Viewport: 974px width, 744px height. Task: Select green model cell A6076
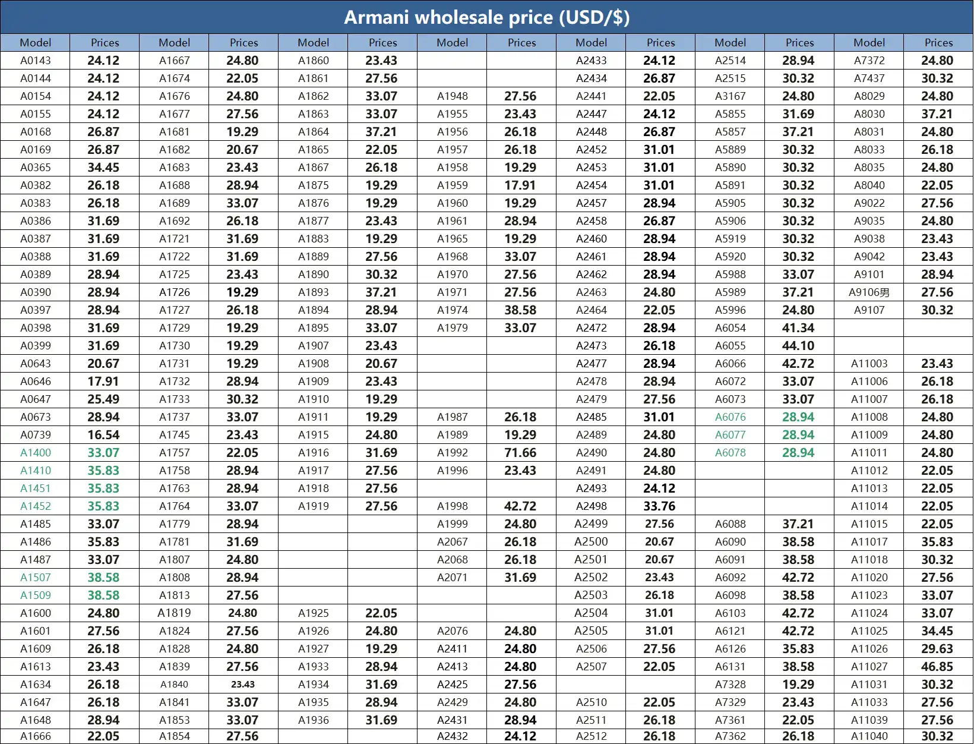tap(730, 417)
